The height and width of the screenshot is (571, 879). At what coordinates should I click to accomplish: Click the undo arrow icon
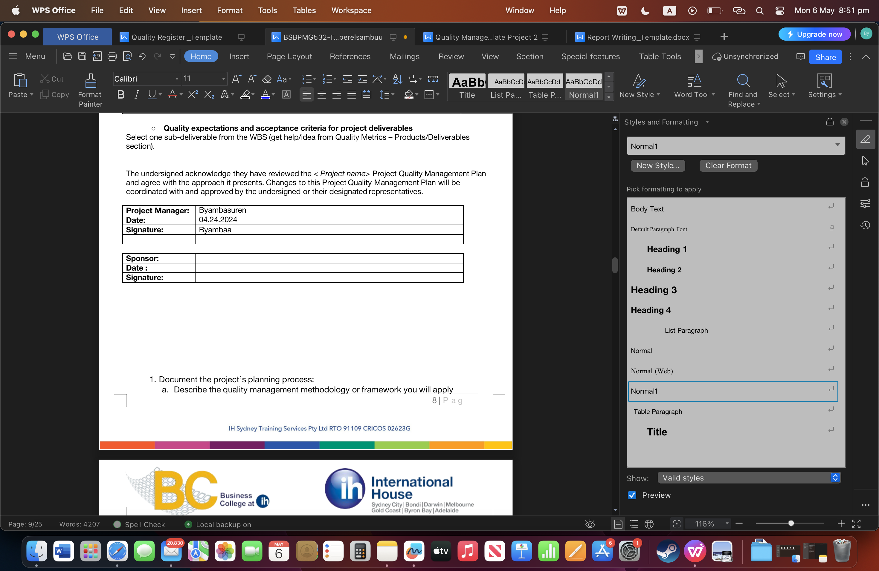click(x=142, y=56)
